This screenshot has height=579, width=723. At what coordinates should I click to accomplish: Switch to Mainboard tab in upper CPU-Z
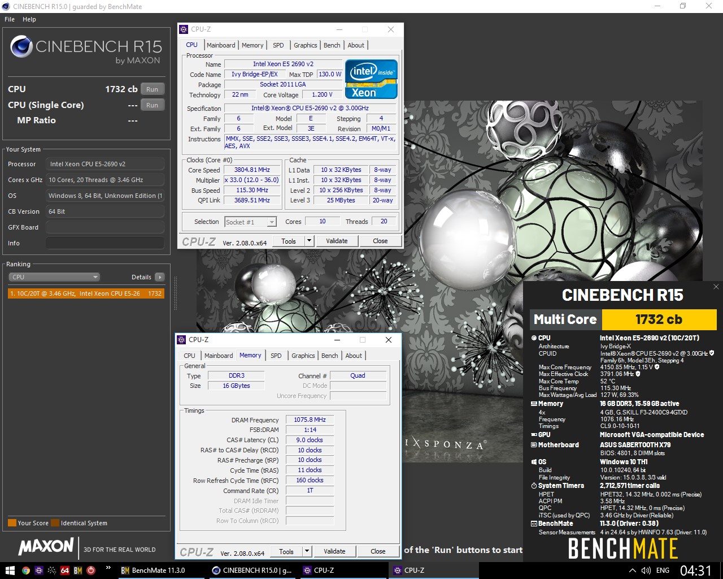click(221, 45)
